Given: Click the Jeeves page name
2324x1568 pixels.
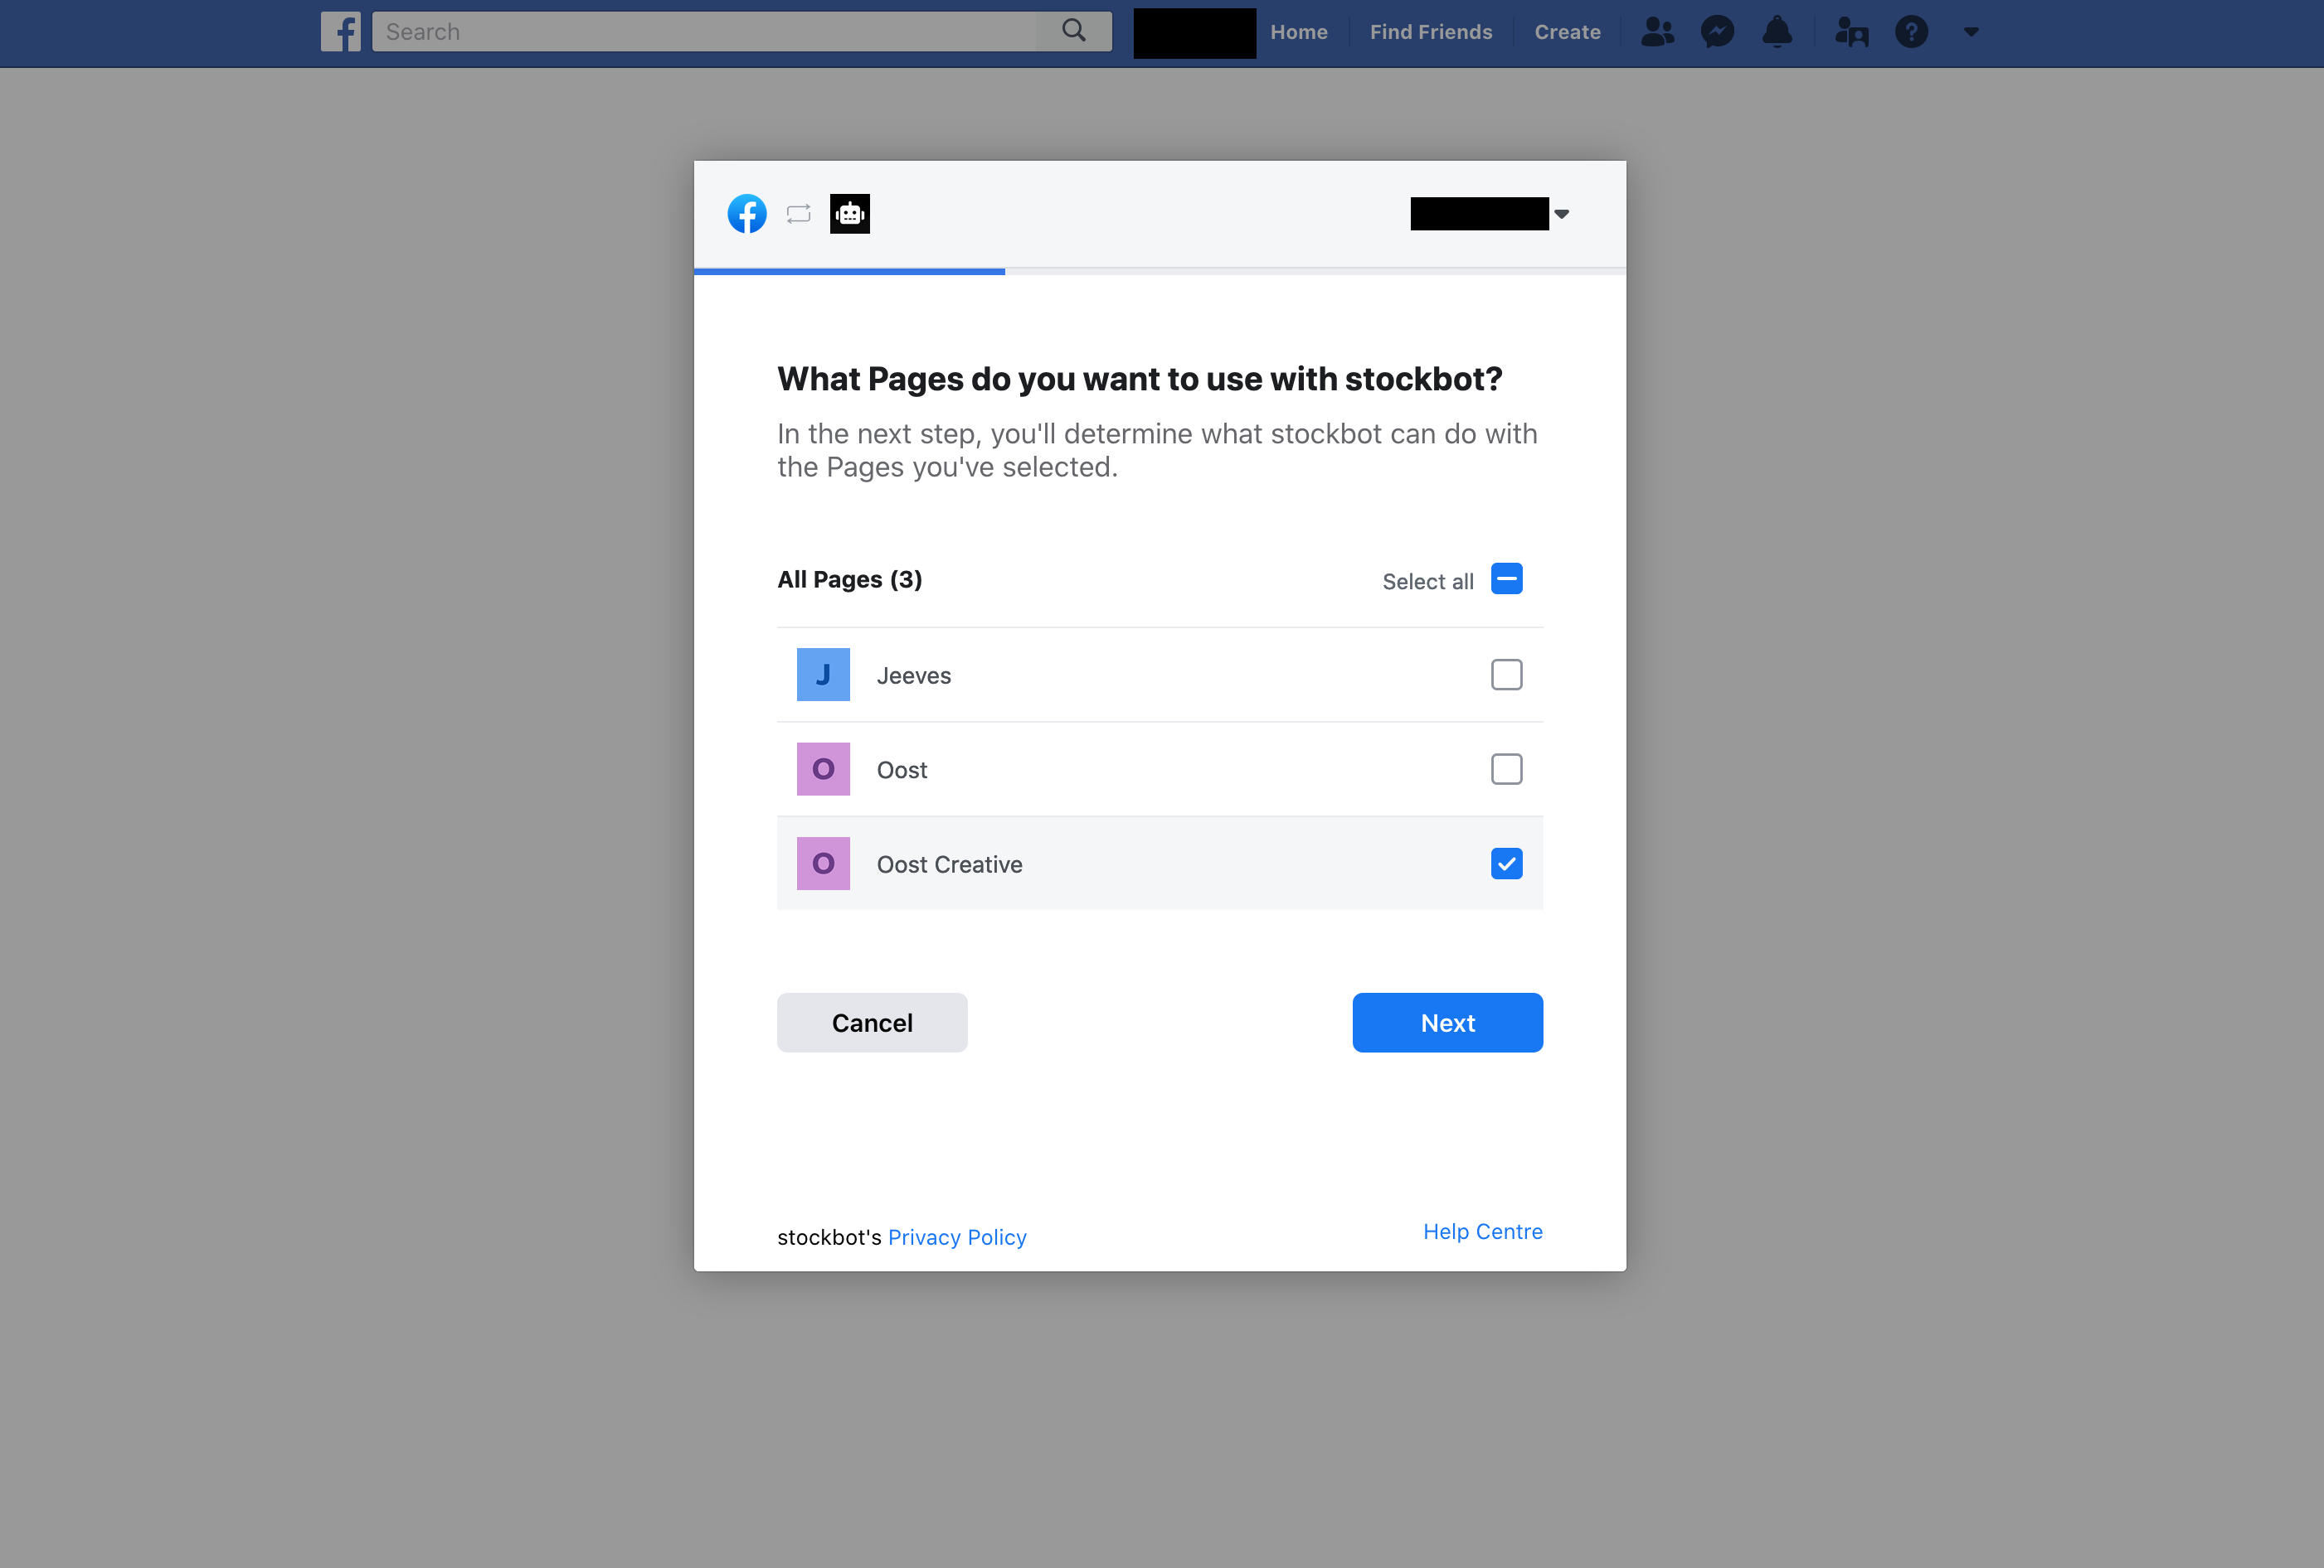Looking at the screenshot, I should point(914,675).
